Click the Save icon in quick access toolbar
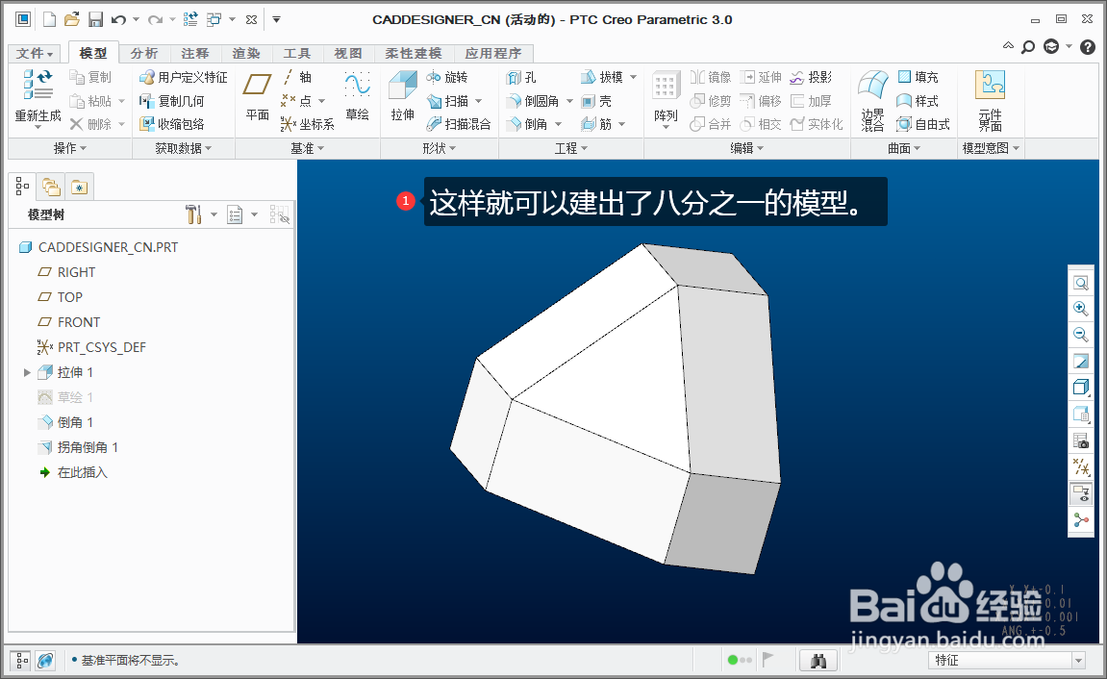1107x679 pixels. [x=95, y=20]
